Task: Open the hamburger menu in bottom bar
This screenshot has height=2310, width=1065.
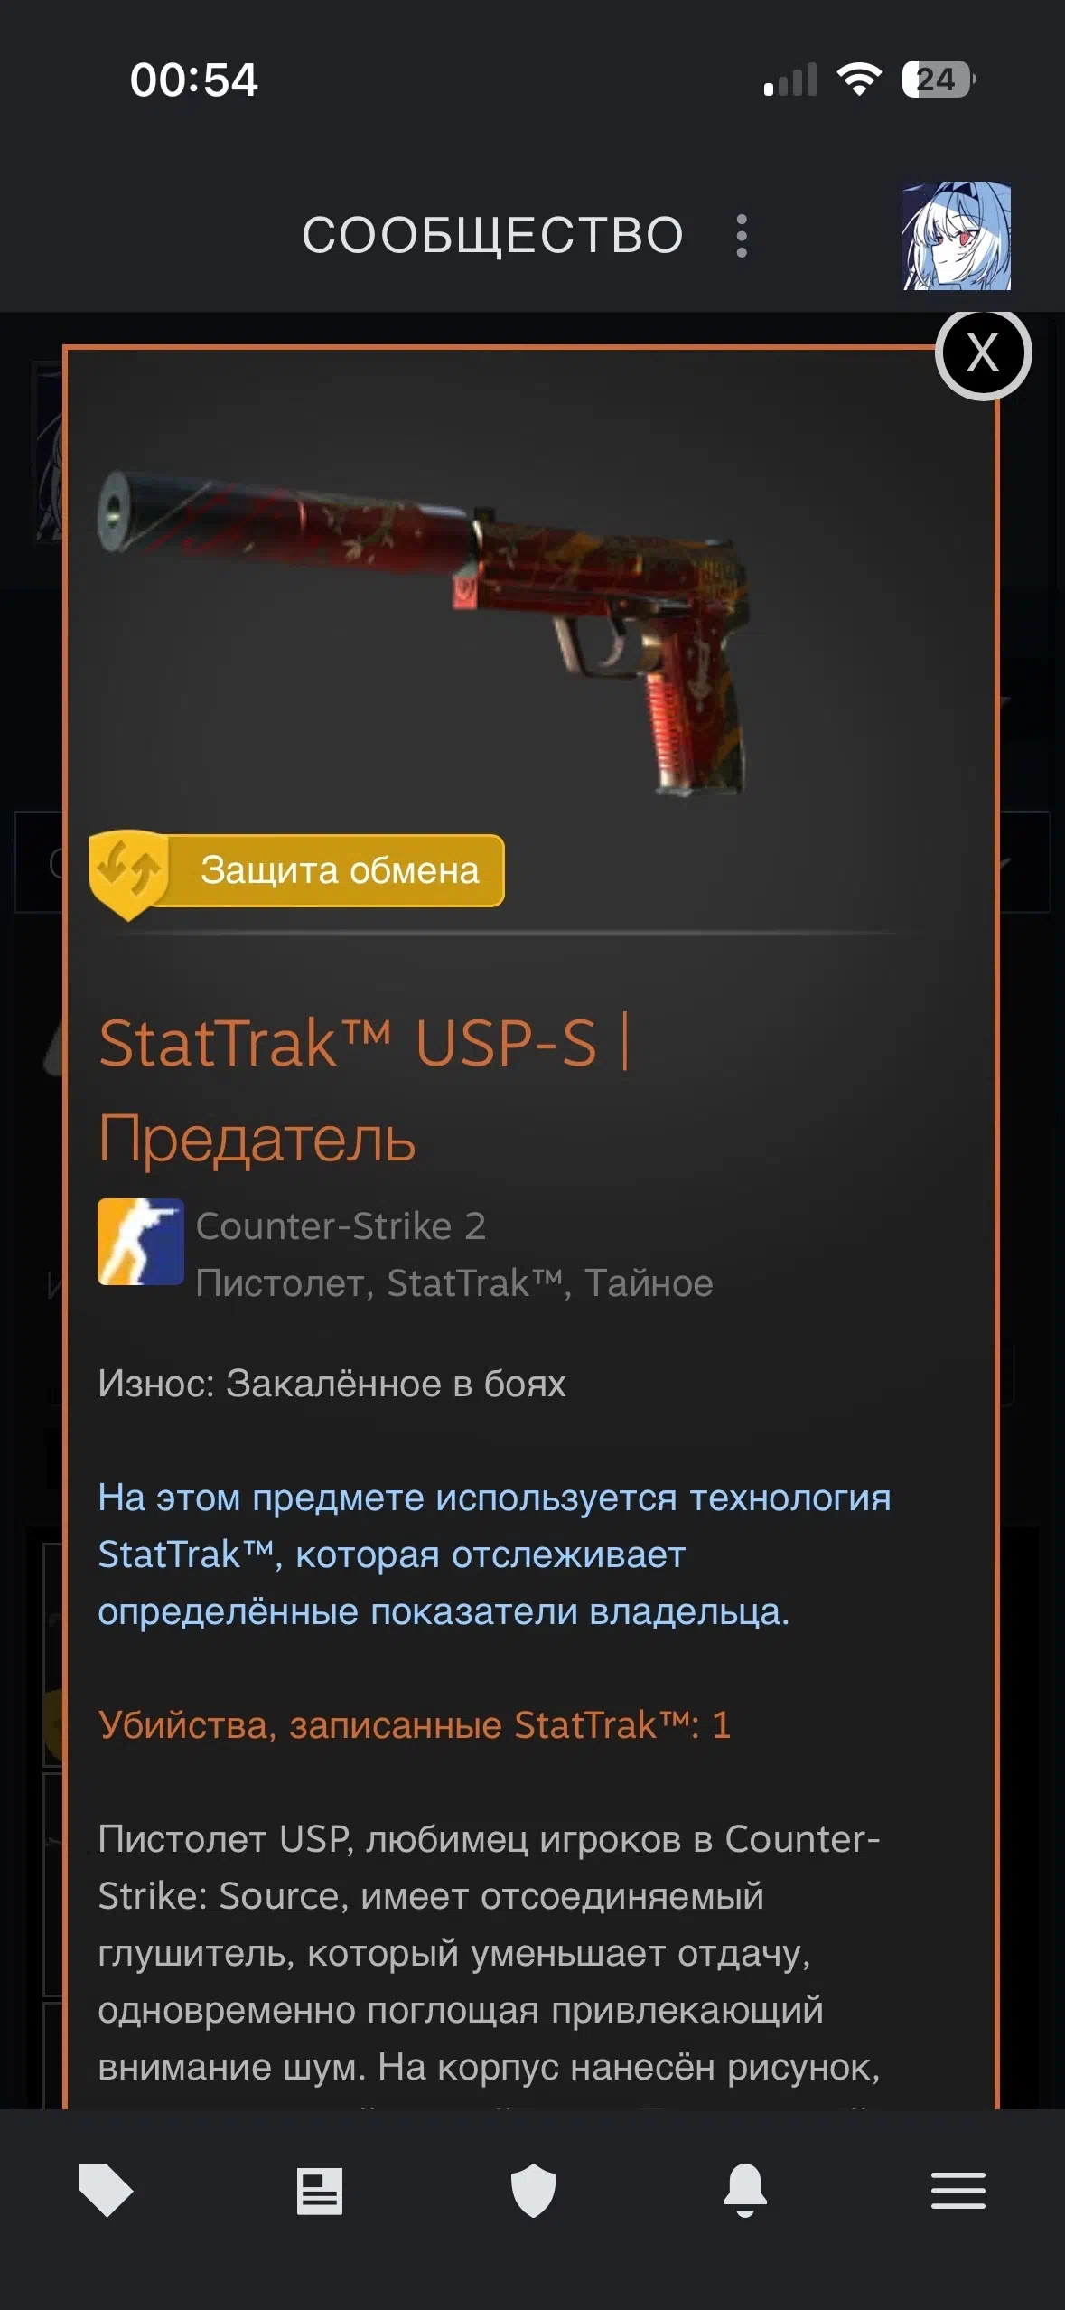Action: coord(958,2191)
